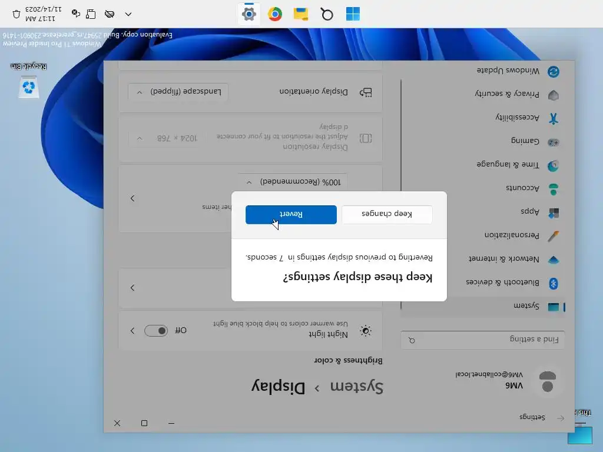Click the search magnifier icon in Find a setting
The image size is (603, 452).
tap(412, 341)
